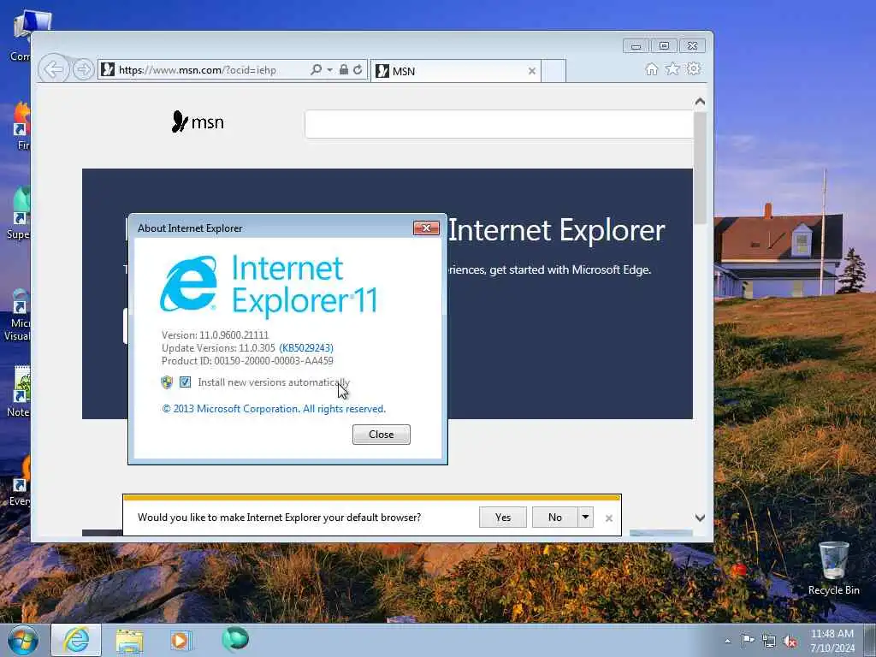Click the search magnifier in address bar
Screen dimensions: 876x657
[316, 70]
